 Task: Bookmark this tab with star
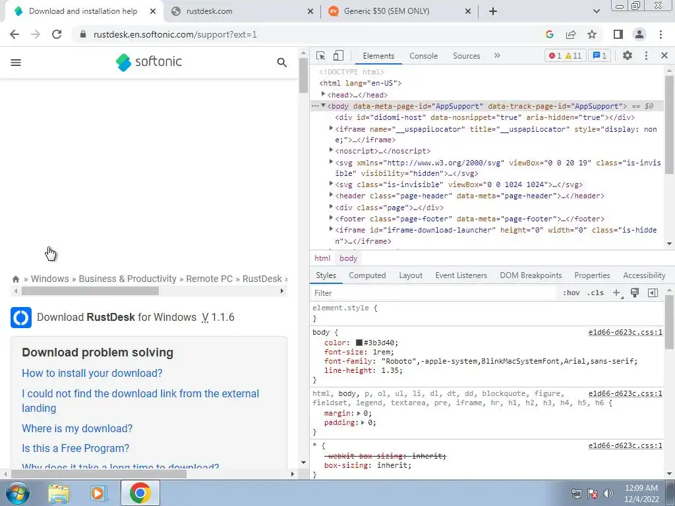[592, 34]
